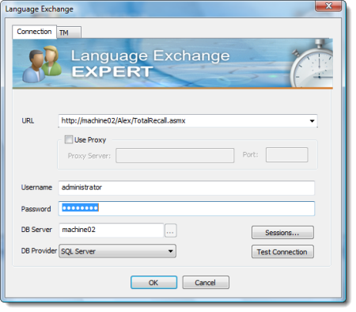Open the URL dropdown arrow
Screen dimensions: 356x312
pyautogui.click(x=312, y=121)
